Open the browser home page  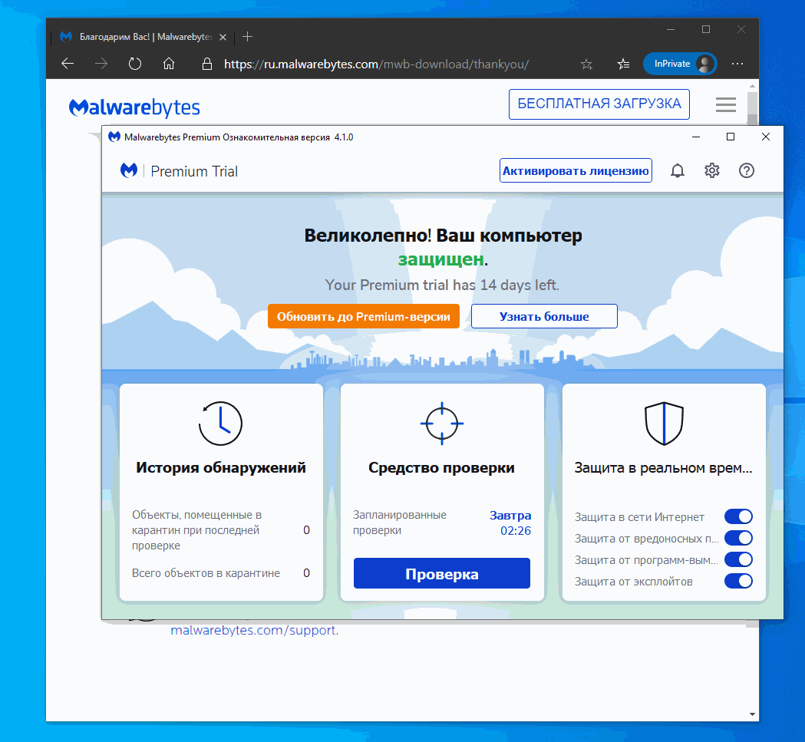(x=169, y=64)
